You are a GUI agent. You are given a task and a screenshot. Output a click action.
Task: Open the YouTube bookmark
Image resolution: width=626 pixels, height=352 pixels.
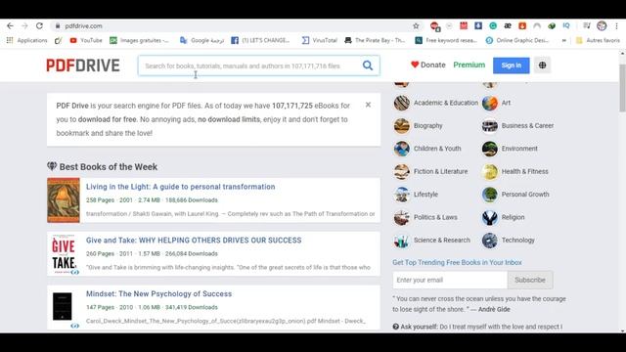click(86, 40)
